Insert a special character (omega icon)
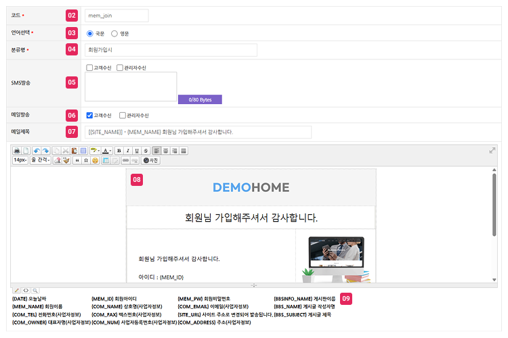 pos(86,160)
